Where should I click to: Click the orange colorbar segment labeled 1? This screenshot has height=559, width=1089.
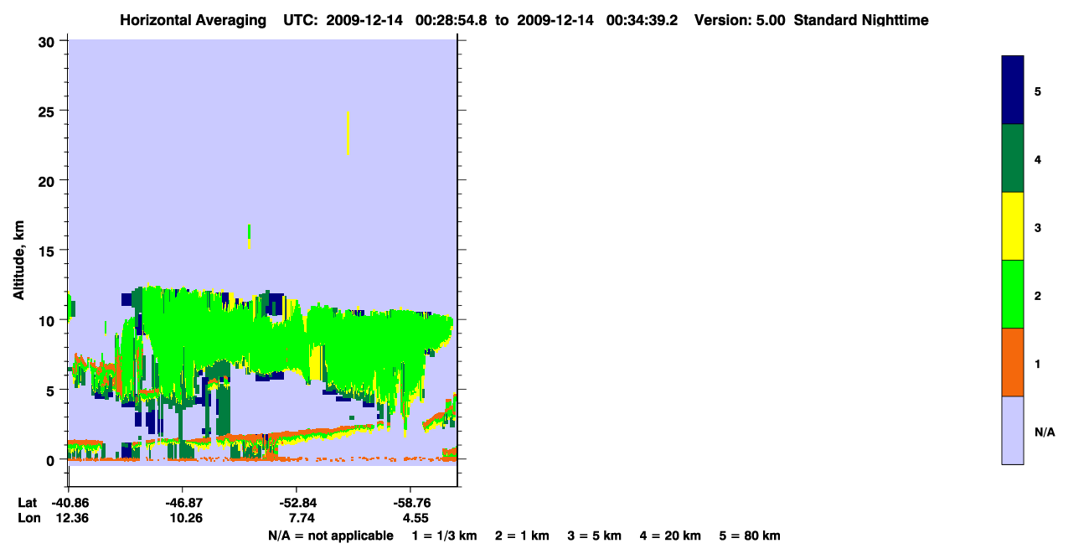coord(1013,362)
